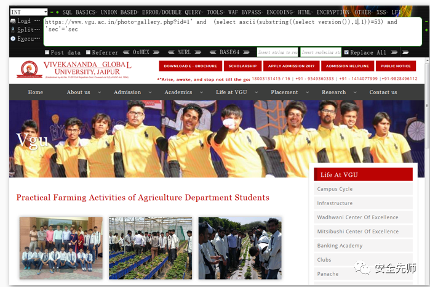Image resolution: width=430 pixels, height=287 pixels.
Task: Open the Academics navigation item
Action: (178, 92)
